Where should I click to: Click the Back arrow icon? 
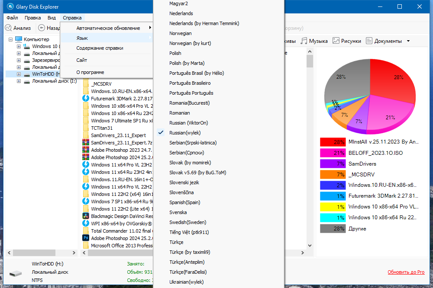(42, 28)
